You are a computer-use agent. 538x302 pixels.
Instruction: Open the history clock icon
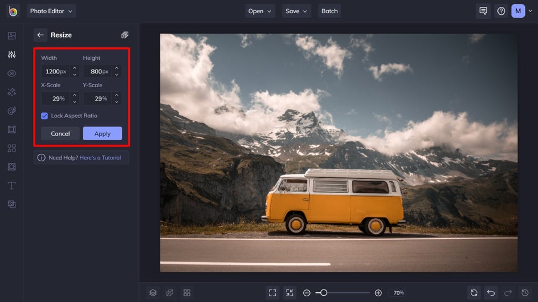(x=525, y=293)
